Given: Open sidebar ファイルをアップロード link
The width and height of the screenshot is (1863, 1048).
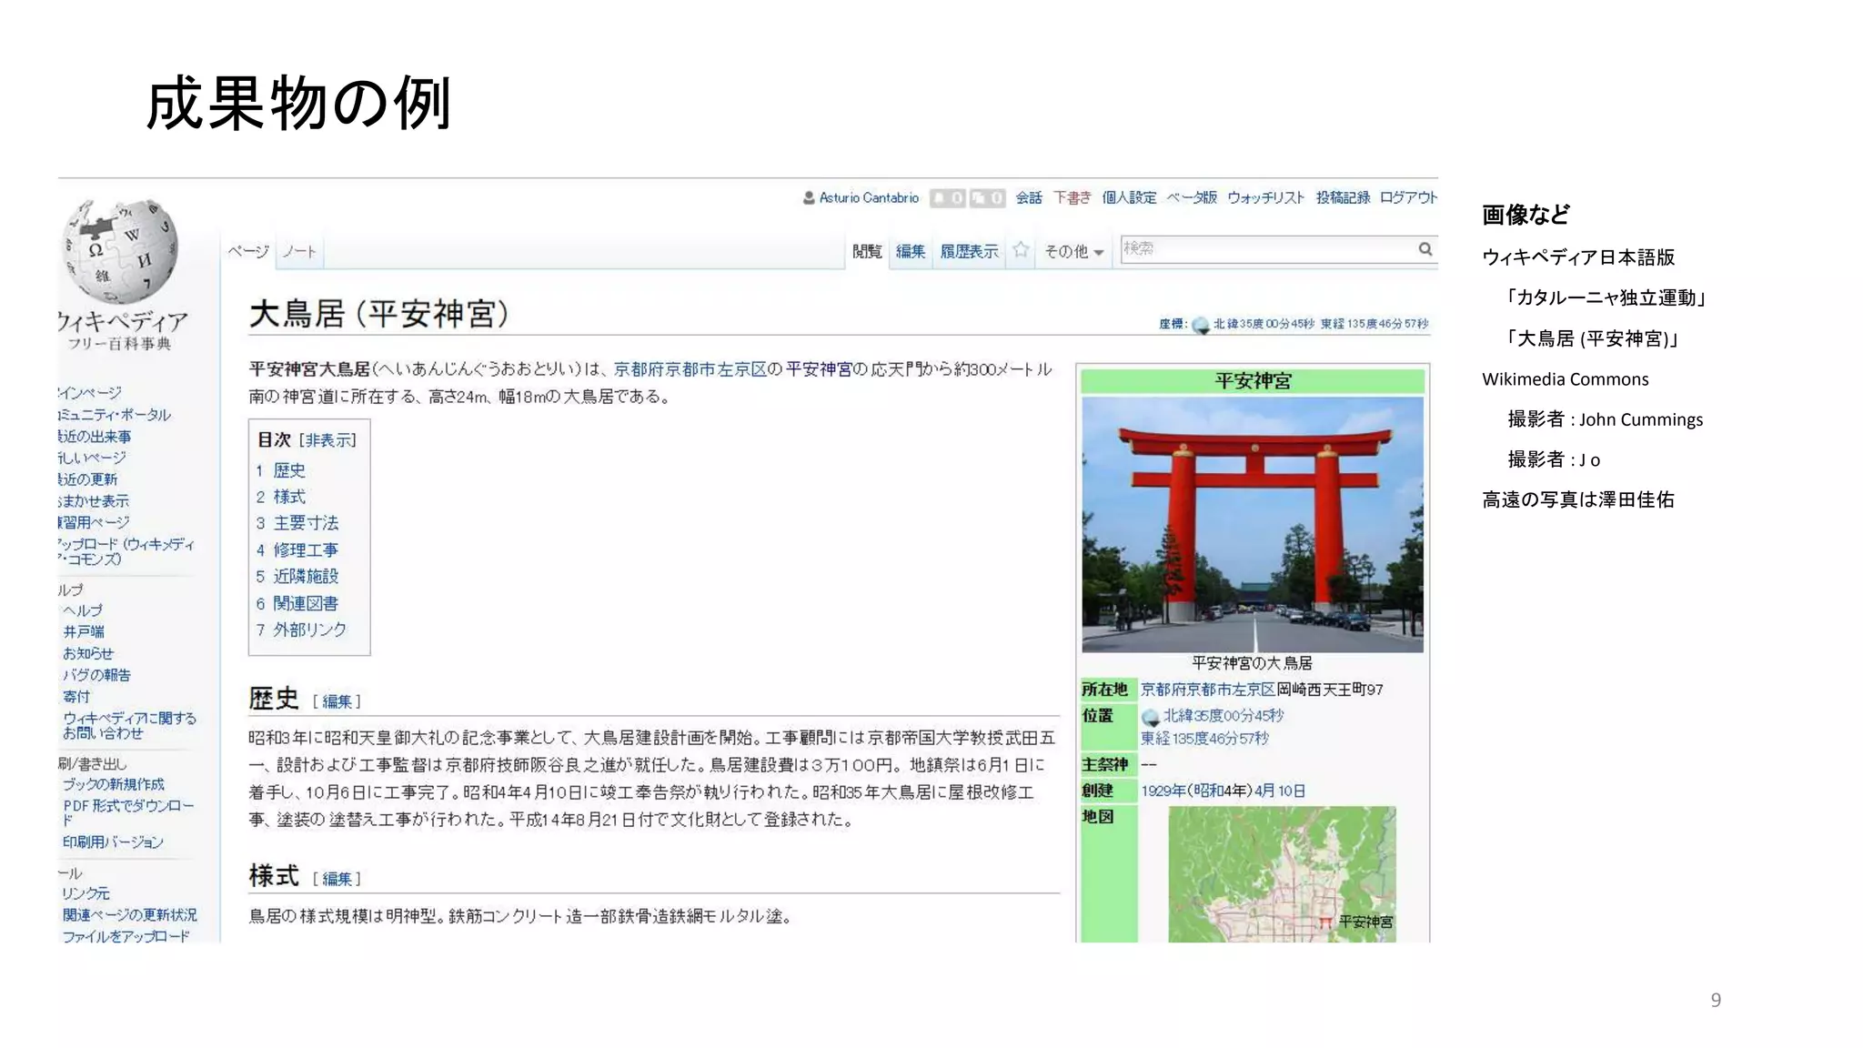Looking at the screenshot, I should pyautogui.click(x=126, y=936).
